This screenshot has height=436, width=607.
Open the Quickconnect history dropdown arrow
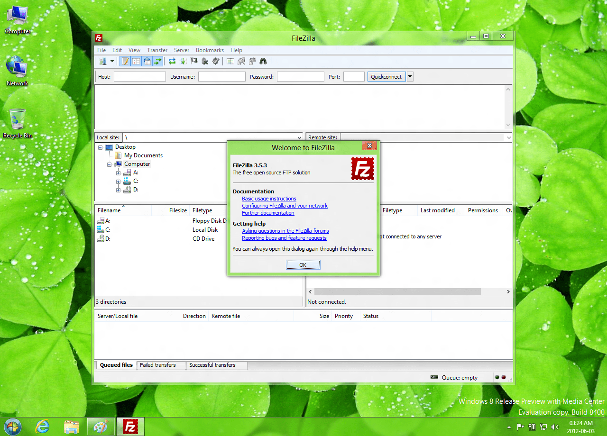click(410, 77)
